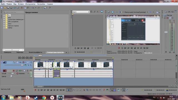Start recording in the timeline transport bar

pos(35,90)
